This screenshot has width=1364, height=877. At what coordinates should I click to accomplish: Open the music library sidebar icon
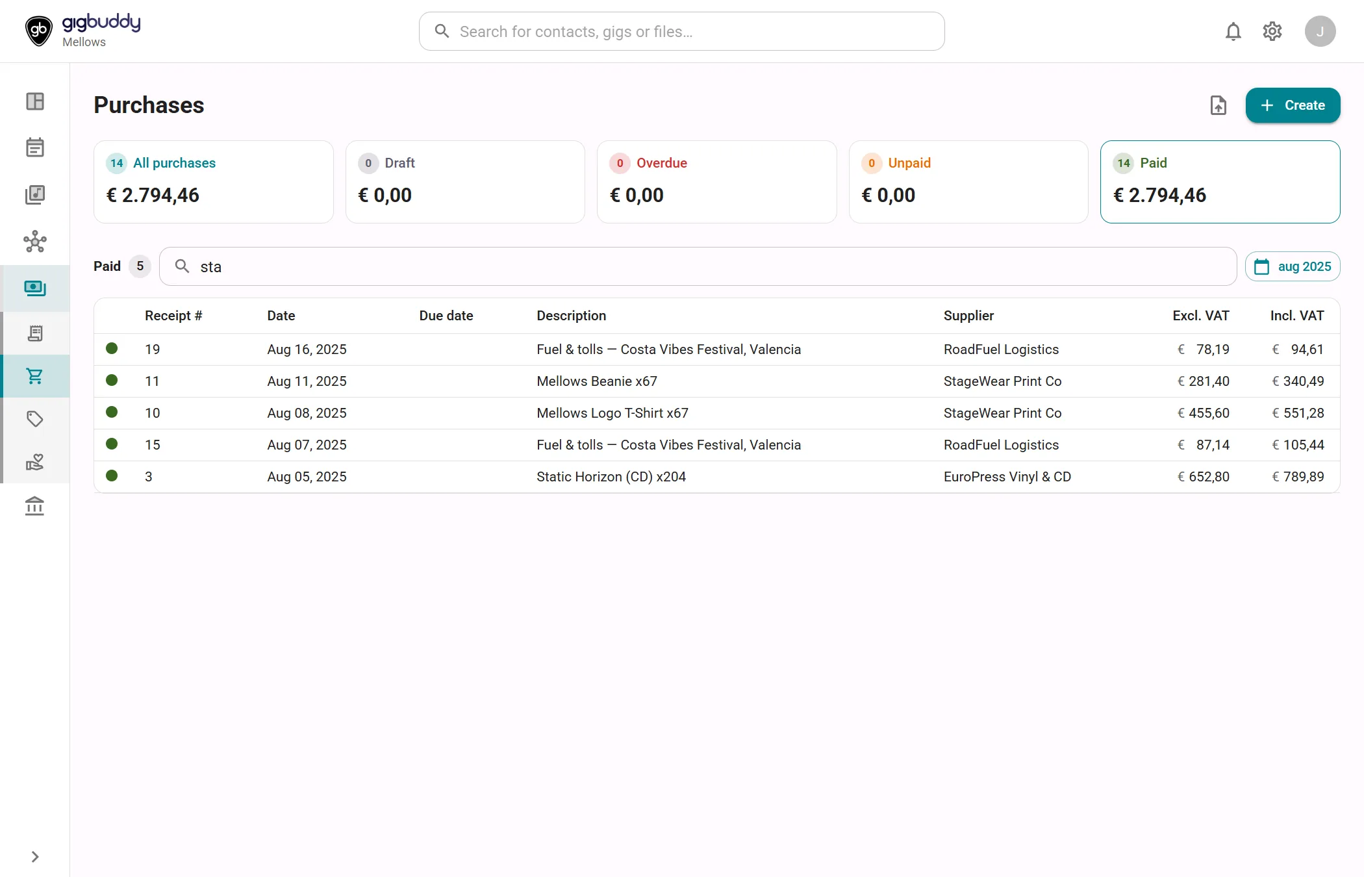(x=35, y=194)
